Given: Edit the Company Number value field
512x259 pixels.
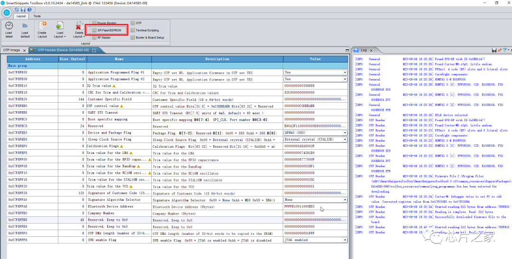Looking at the screenshot, I should 315,213.
